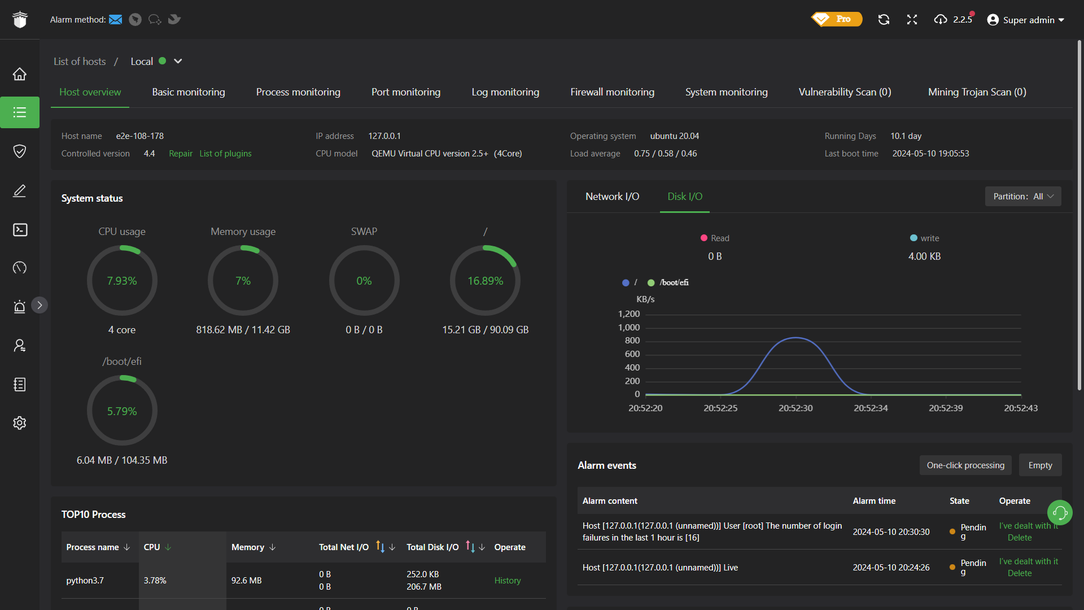Open the List of plugins link
This screenshot has width=1084, height=610.
click(x=225, y=154)
